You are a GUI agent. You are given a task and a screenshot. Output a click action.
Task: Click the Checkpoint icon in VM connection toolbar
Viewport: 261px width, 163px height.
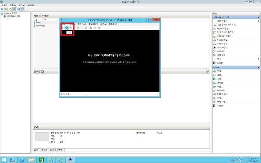click(x=91, y=28)
